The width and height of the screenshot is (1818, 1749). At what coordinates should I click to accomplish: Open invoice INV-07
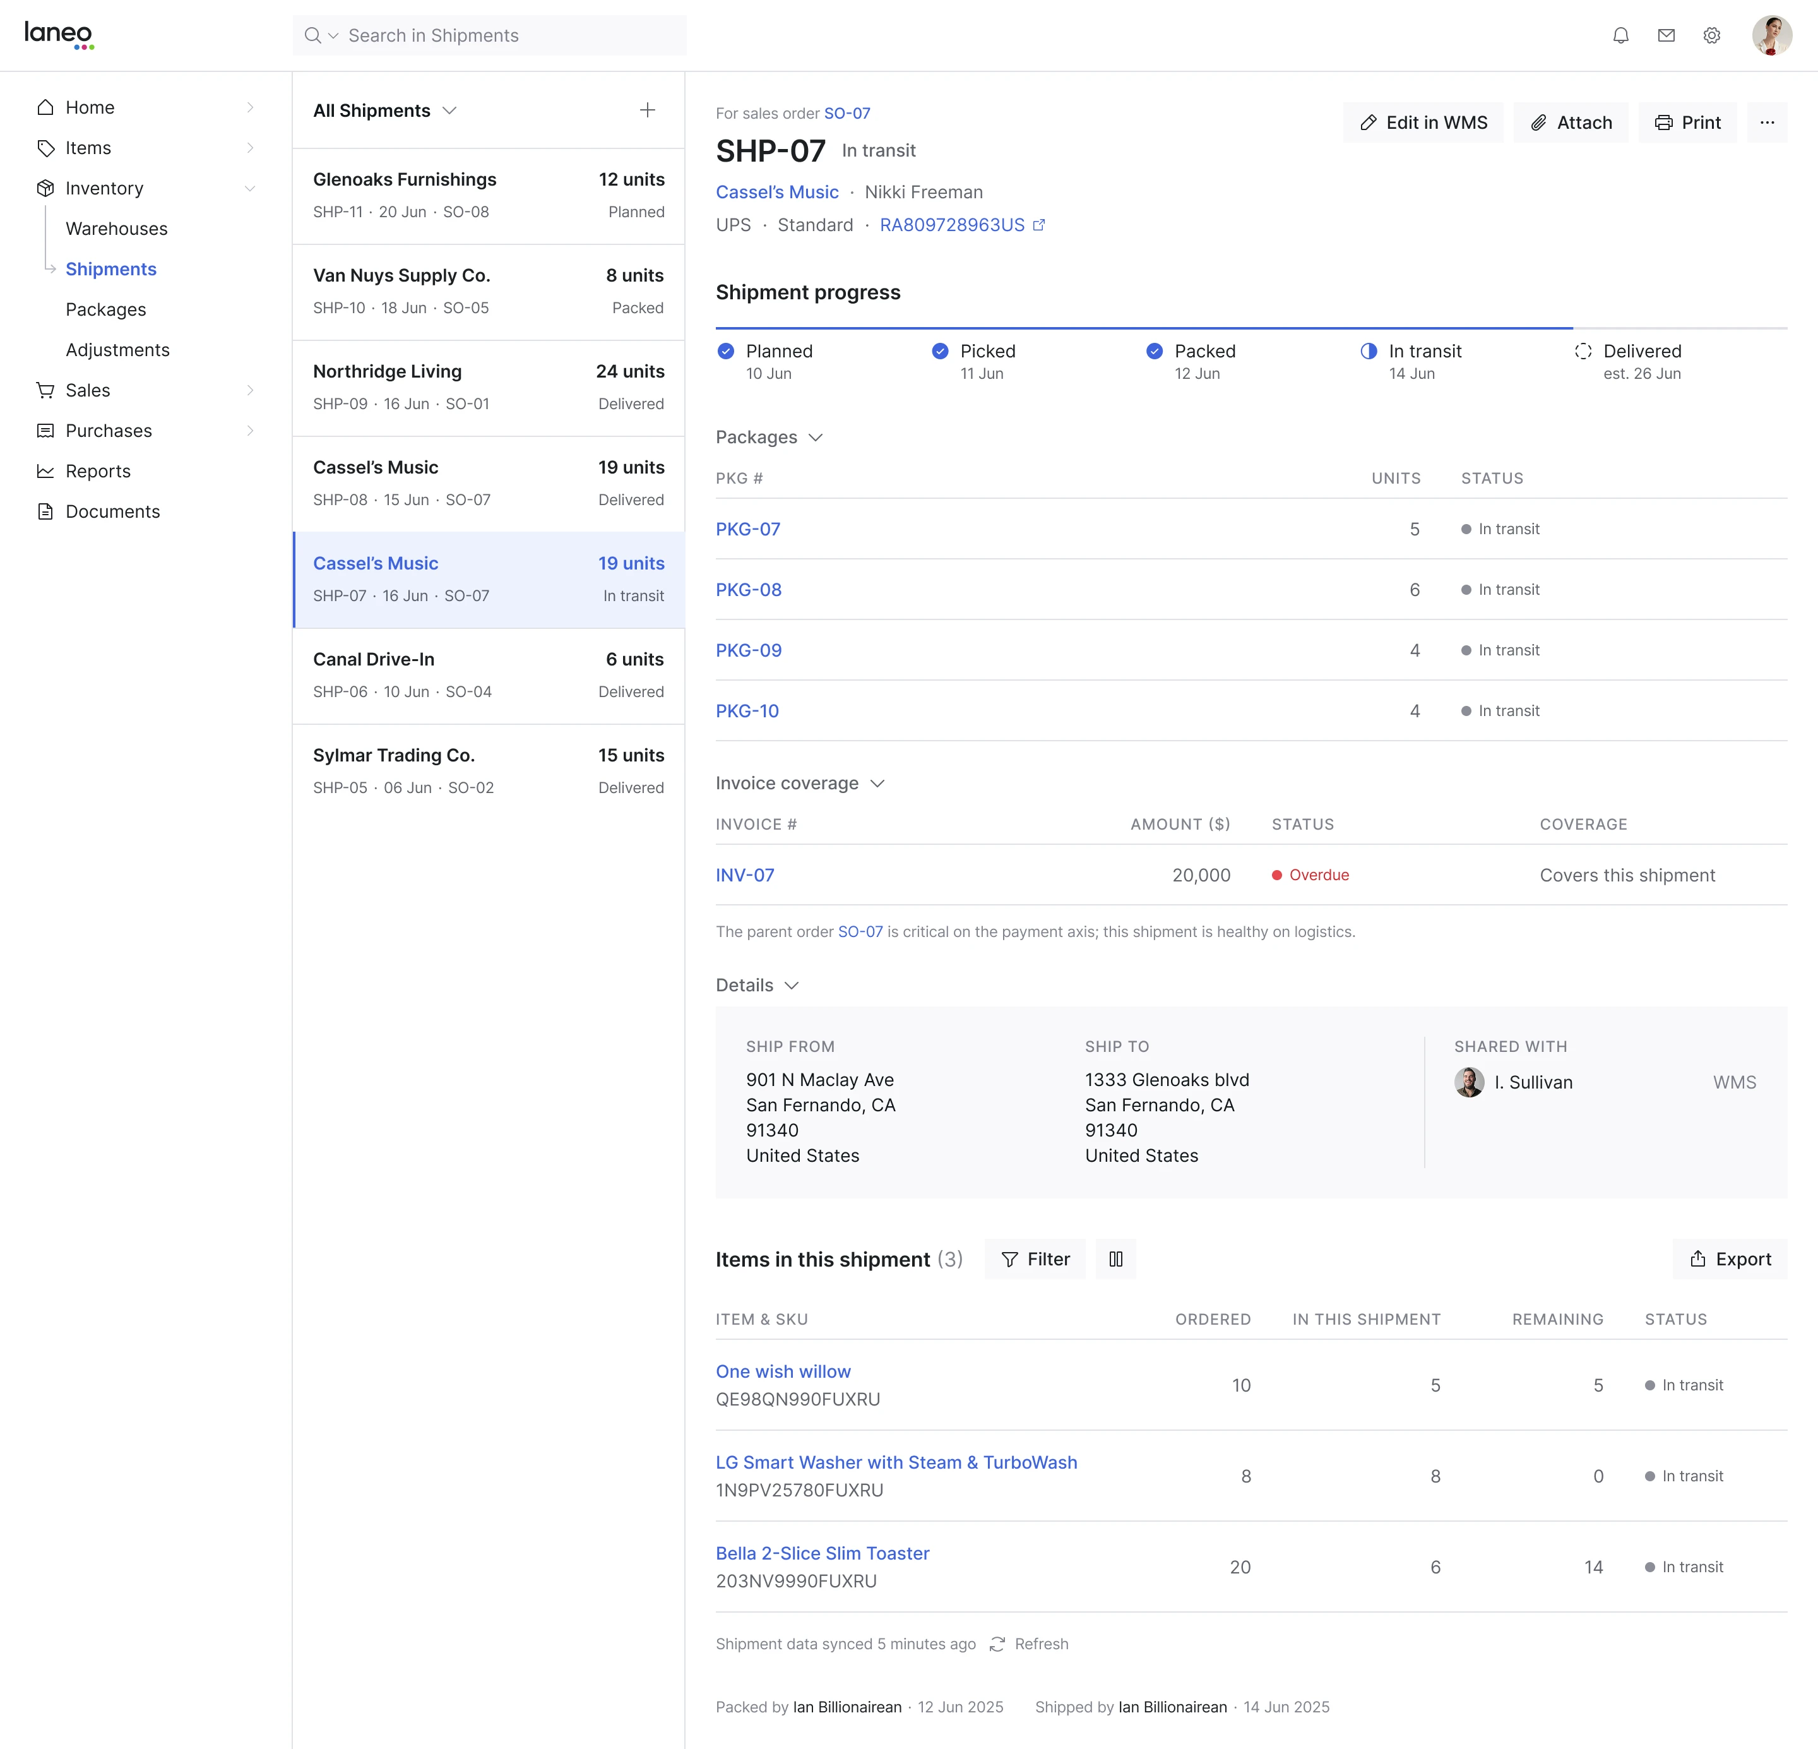745,875
